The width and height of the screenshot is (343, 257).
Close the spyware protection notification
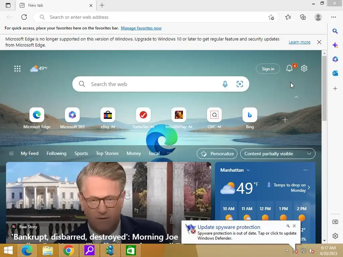(294, 226)
